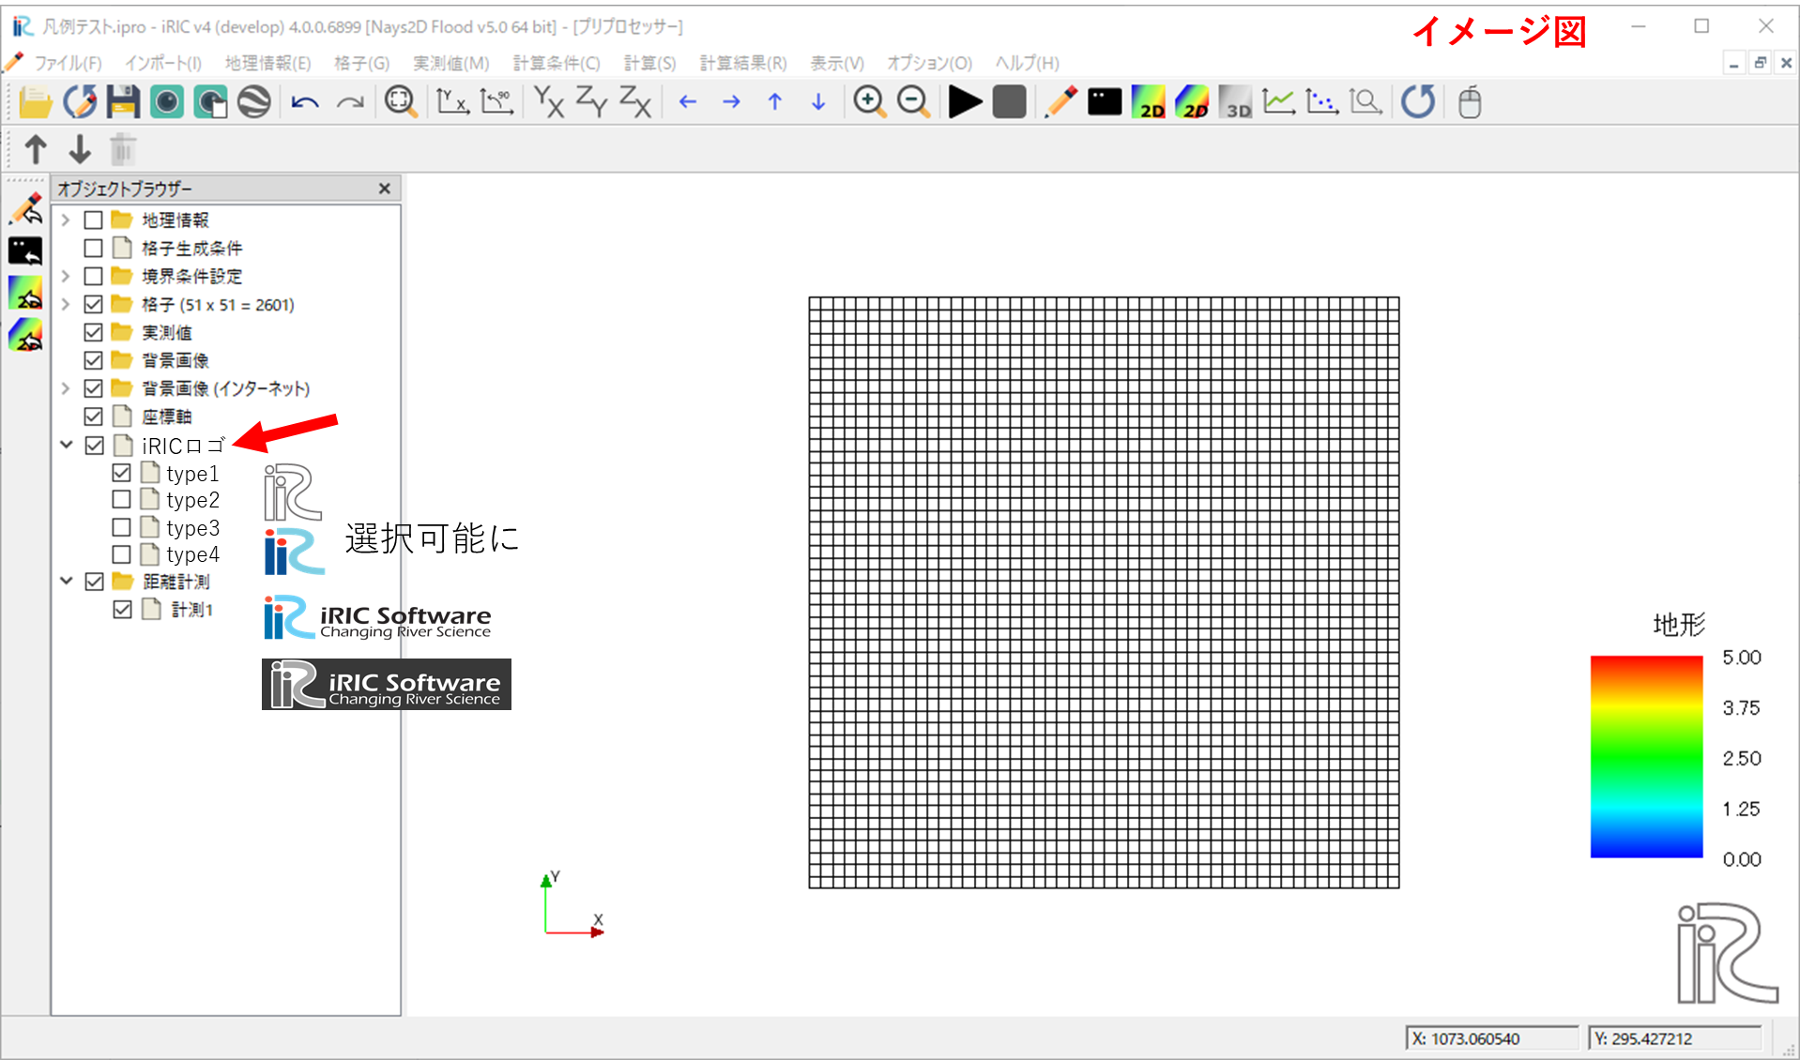The image size is (1800, 1060).
Task: Click the 地形 color legend bar
Action: 1645,757
